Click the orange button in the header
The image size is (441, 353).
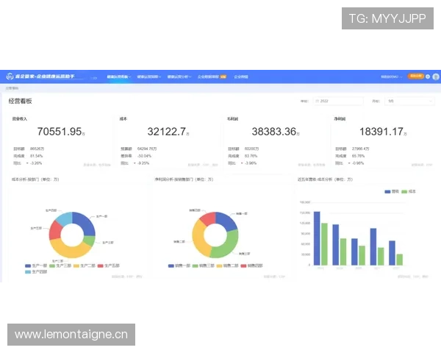(416, 76)
